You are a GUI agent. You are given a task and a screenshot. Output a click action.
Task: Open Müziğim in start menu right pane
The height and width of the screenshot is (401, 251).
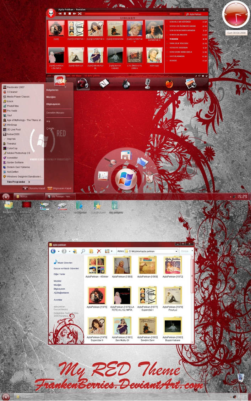(51, 97)
